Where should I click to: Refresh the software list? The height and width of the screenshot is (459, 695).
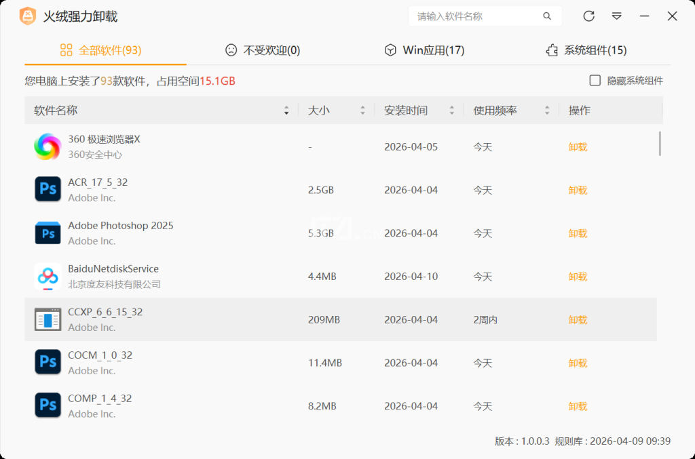point(588,16)
